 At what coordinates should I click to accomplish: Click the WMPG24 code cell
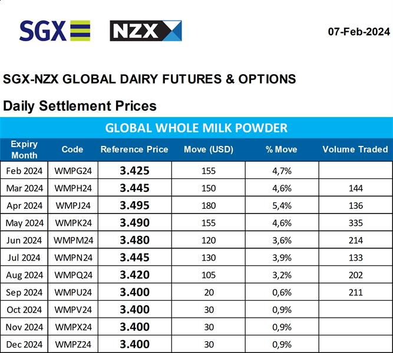pyautogui.click(x=72, y=171)
